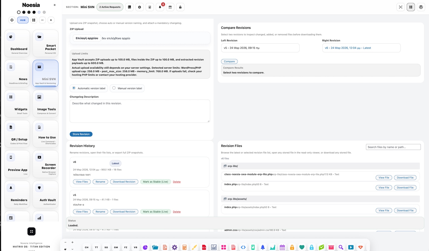This screenshot has height=251, width=429.
Task: Open the book icon in the top toolbar
Action: tap(129, 7)
